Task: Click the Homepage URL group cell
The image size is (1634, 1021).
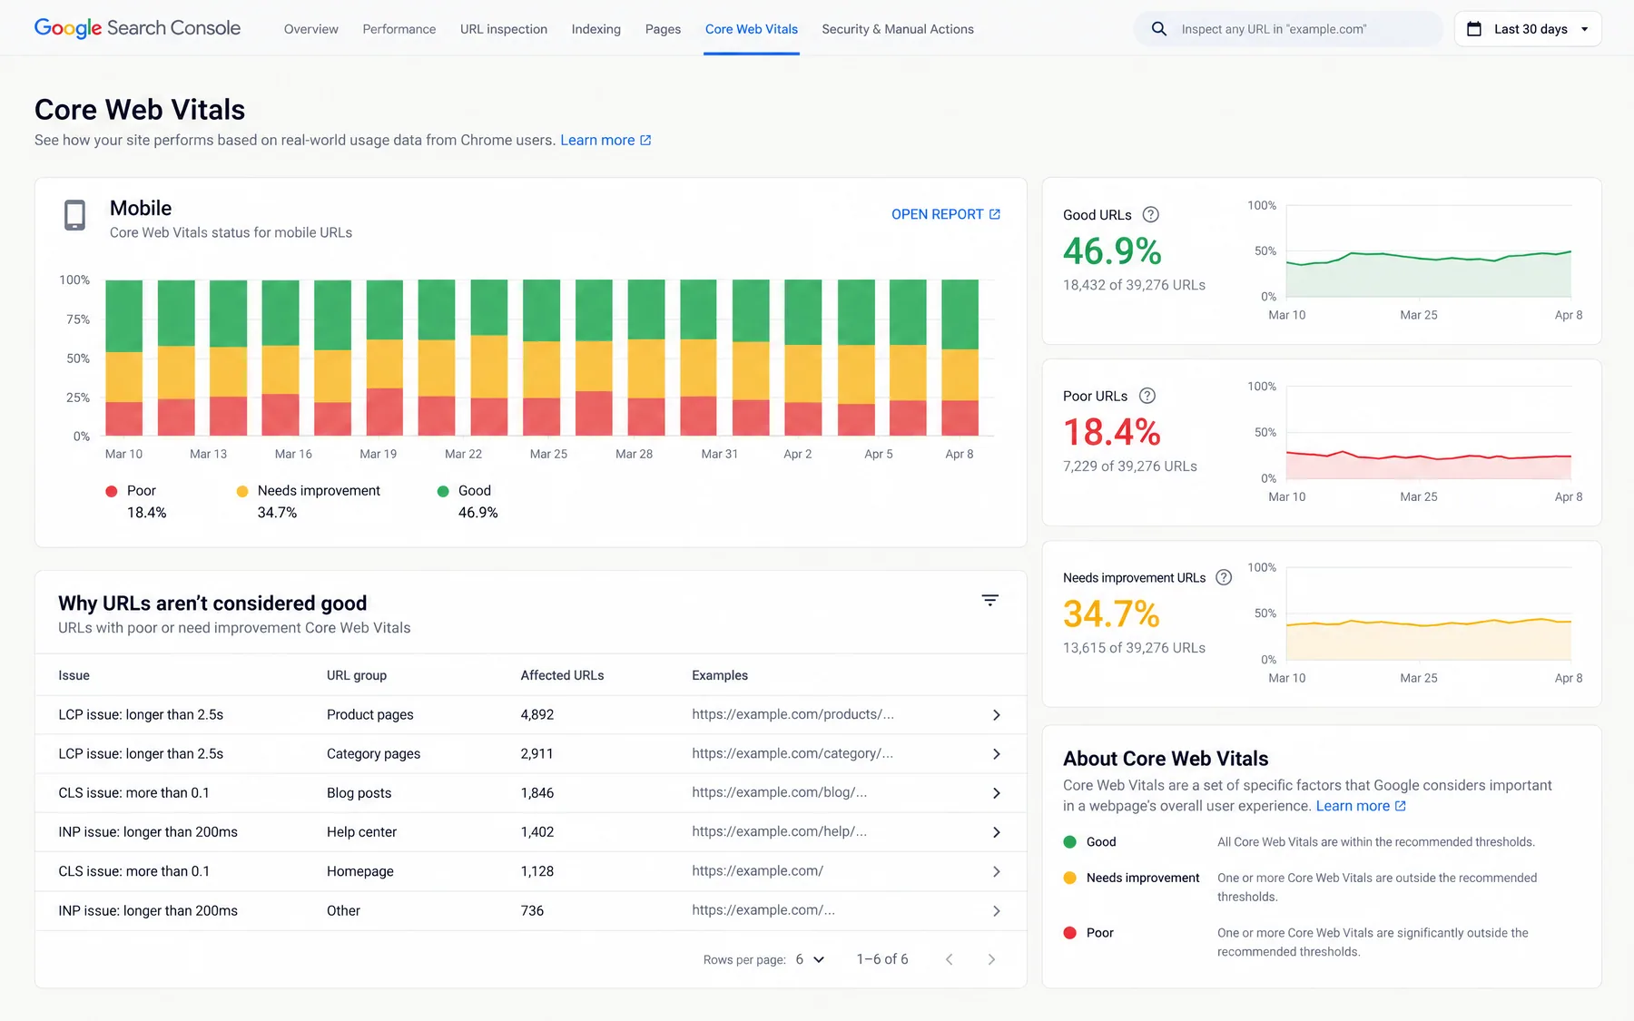Action: pos(360,871)
